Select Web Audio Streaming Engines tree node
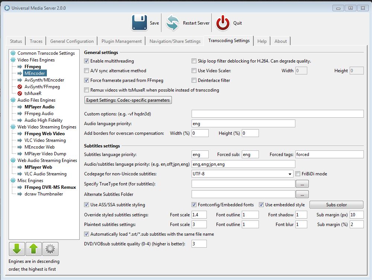Image resolution: width=372 pixels, height=280 pixels. (47, 160)
